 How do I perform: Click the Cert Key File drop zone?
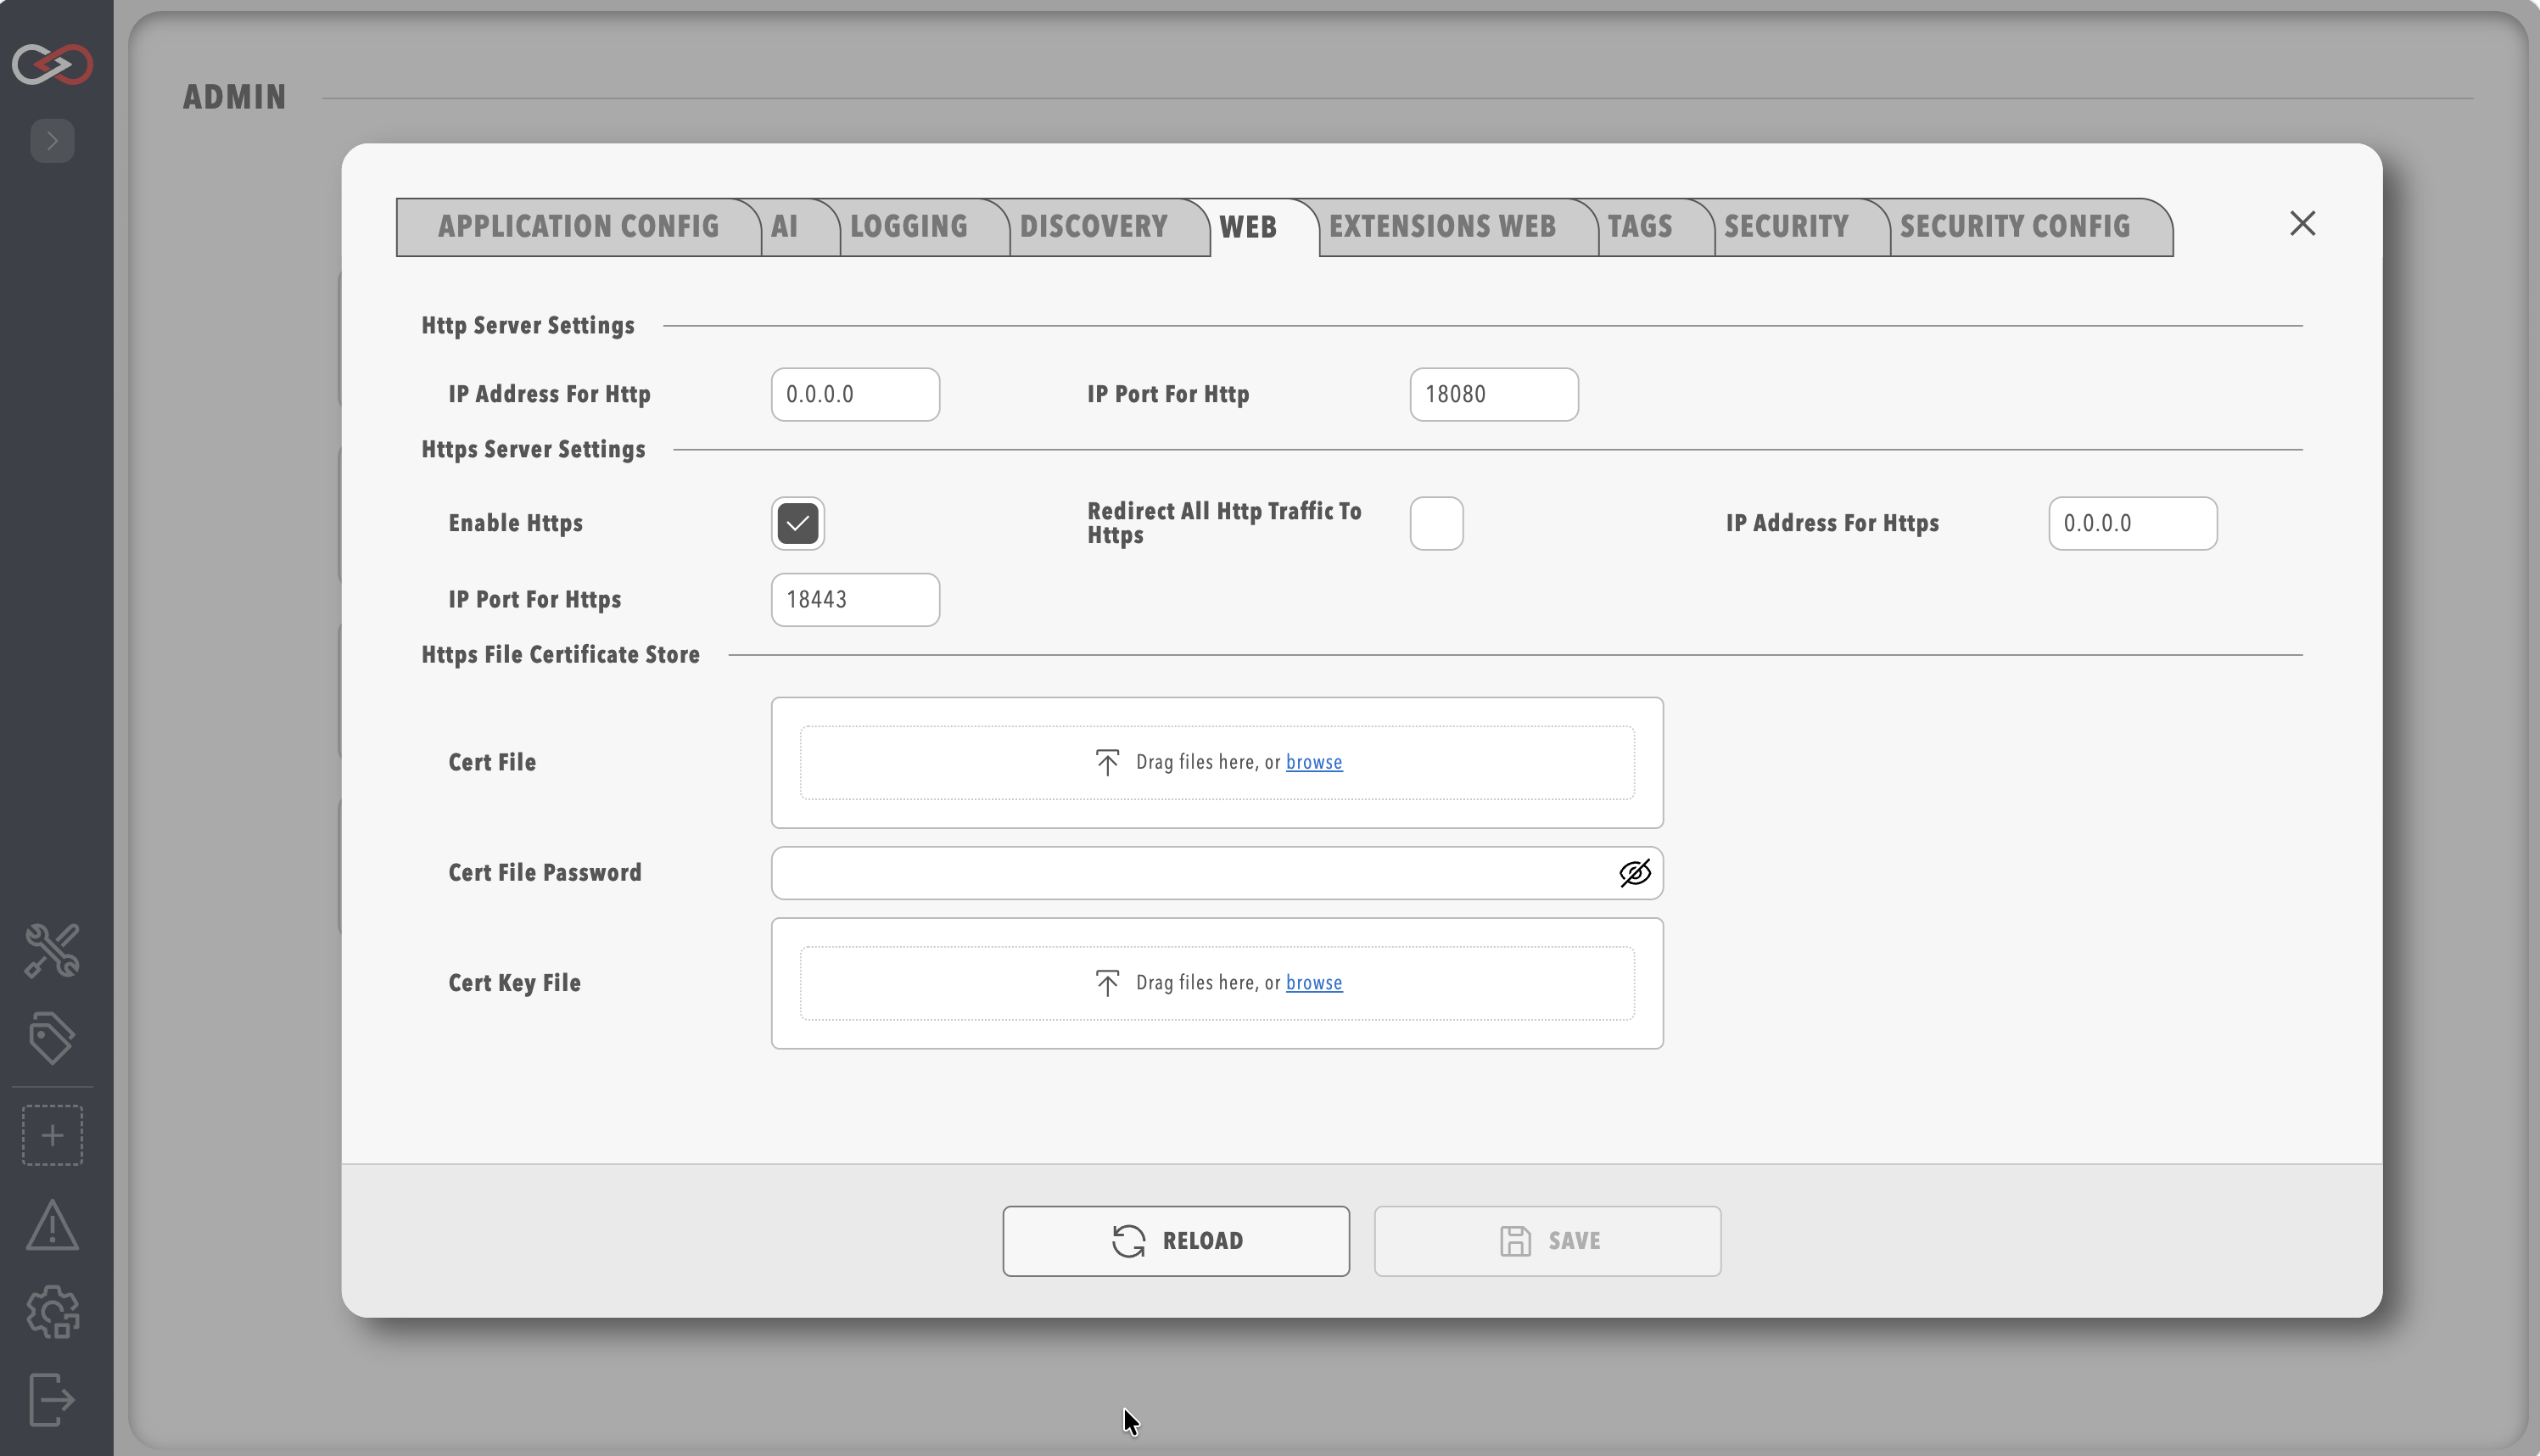pos(1217,984)
